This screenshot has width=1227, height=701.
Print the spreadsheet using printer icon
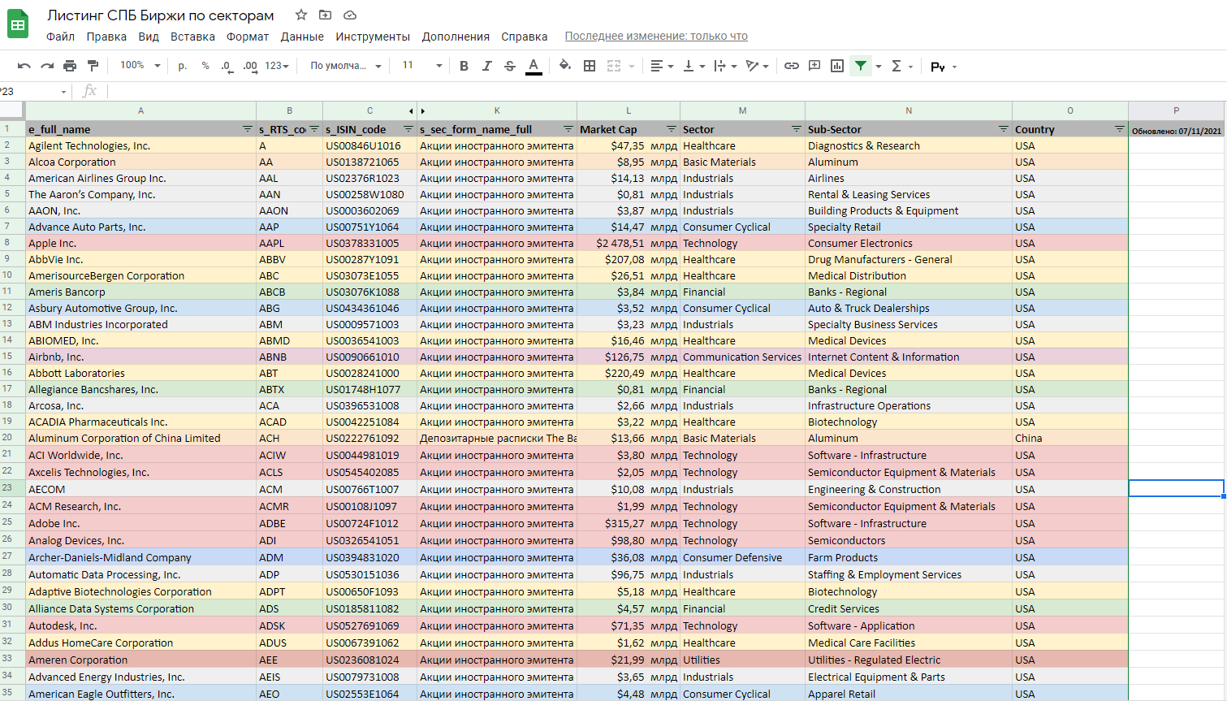tap(70, 66)
